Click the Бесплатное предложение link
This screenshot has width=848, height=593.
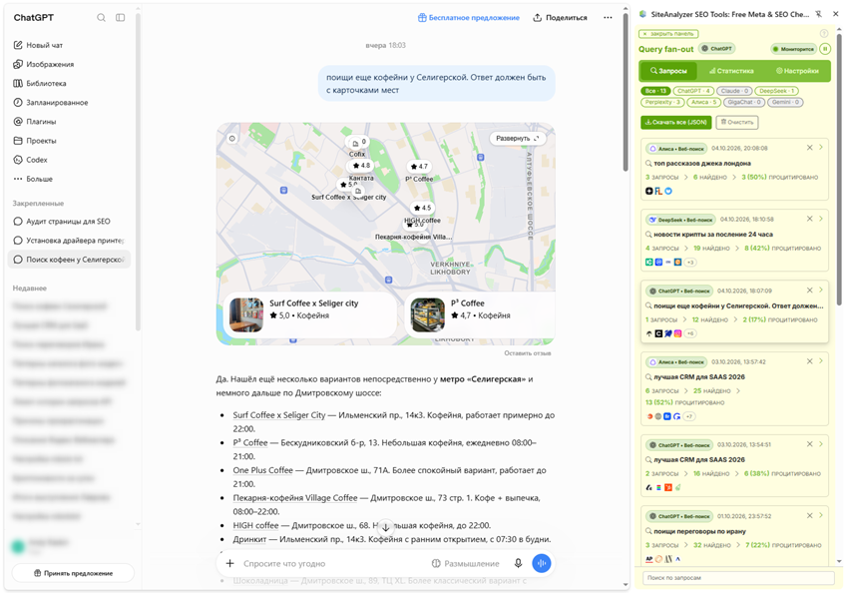coord(468,17)
